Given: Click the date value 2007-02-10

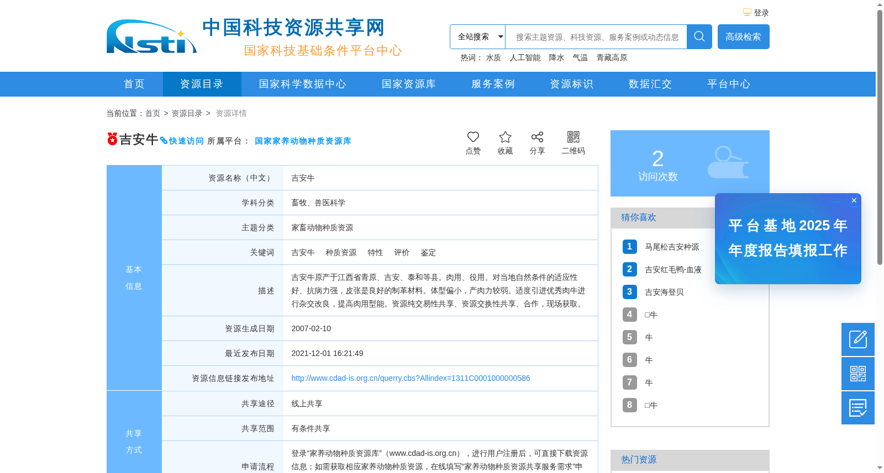Looking at the screenshot, I should 311,328.
